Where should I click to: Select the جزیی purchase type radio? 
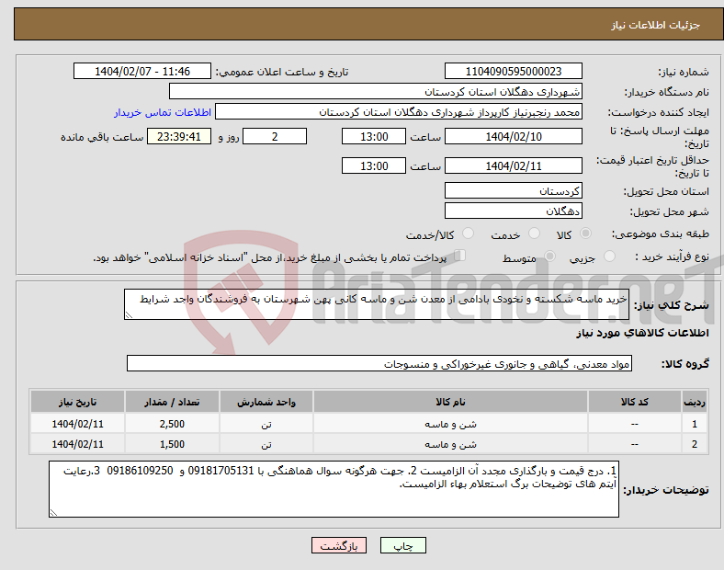pos(609,256)
